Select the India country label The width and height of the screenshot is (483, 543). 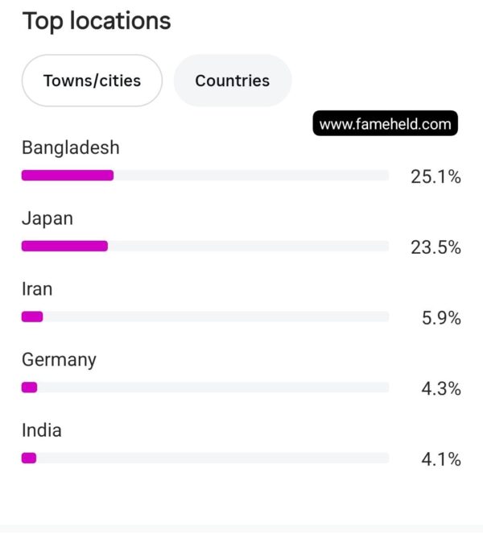click(42, 430)
